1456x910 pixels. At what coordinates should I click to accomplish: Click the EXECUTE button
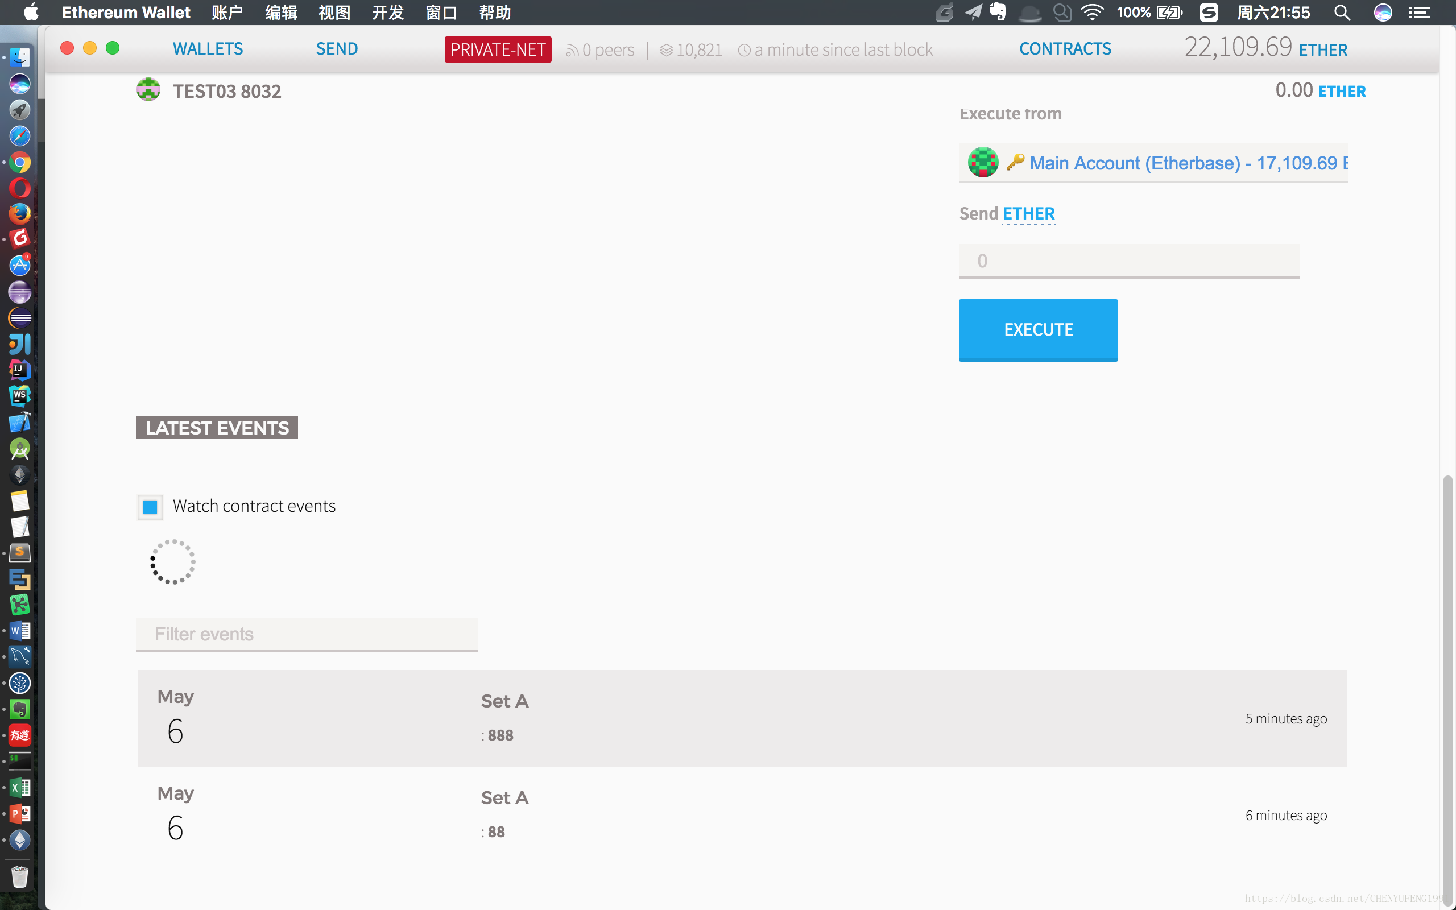[1038, 329]
